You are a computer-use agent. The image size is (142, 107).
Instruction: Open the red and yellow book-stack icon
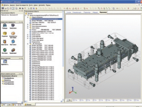[5, 42]
